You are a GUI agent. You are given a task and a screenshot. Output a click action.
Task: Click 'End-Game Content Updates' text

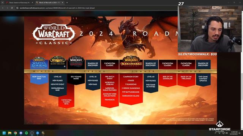(x=203, y=79)
